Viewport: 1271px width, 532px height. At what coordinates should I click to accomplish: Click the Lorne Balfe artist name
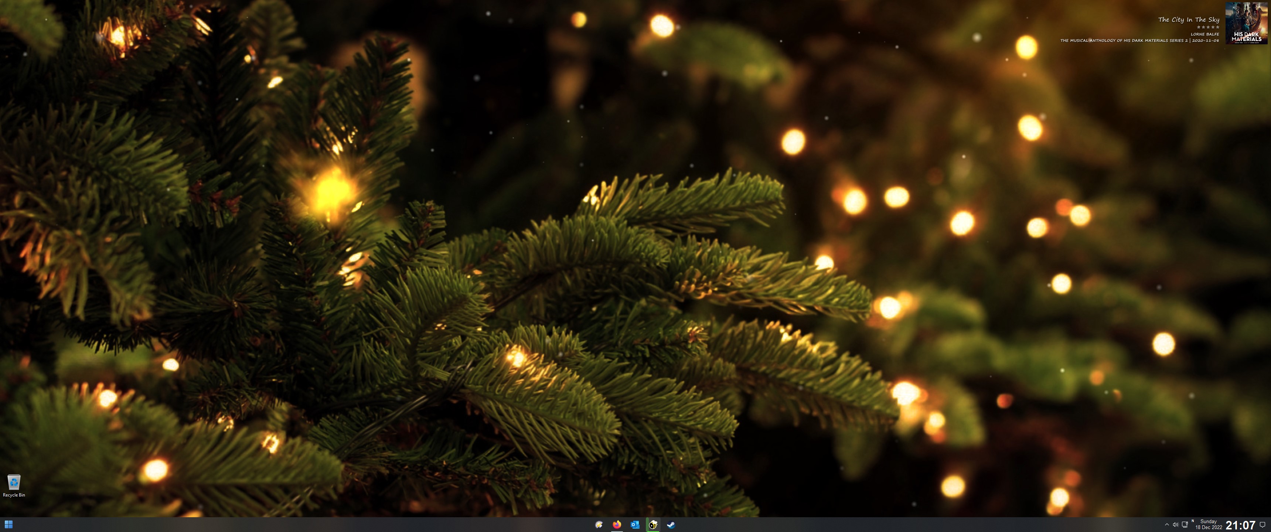click(x=1204, y=34)
